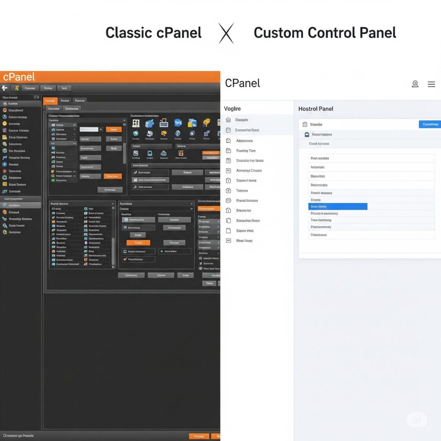This screenshot has width=441, height=441.
Task: Click the 'Sopron Vino' sidebar entry
Action: [245, 231]
